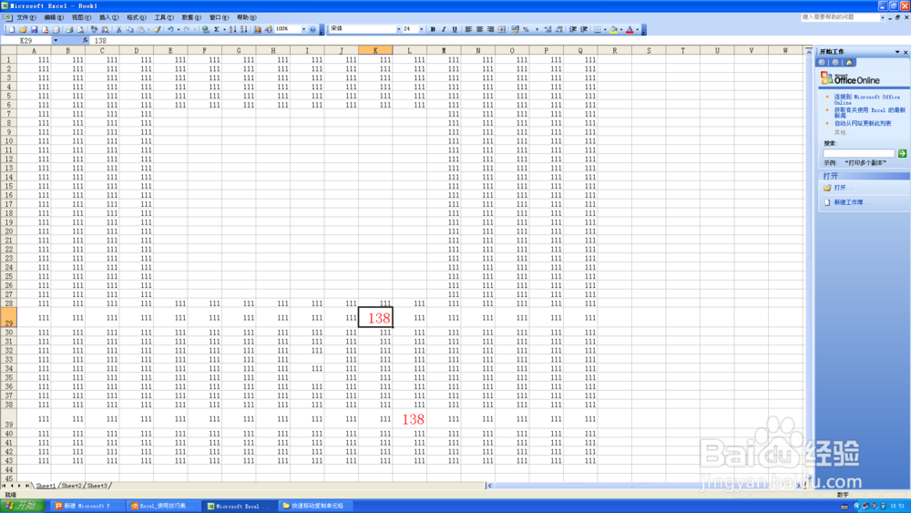
Task: Open the 编辑 (Edit) menu
Action: click(54, 17)
